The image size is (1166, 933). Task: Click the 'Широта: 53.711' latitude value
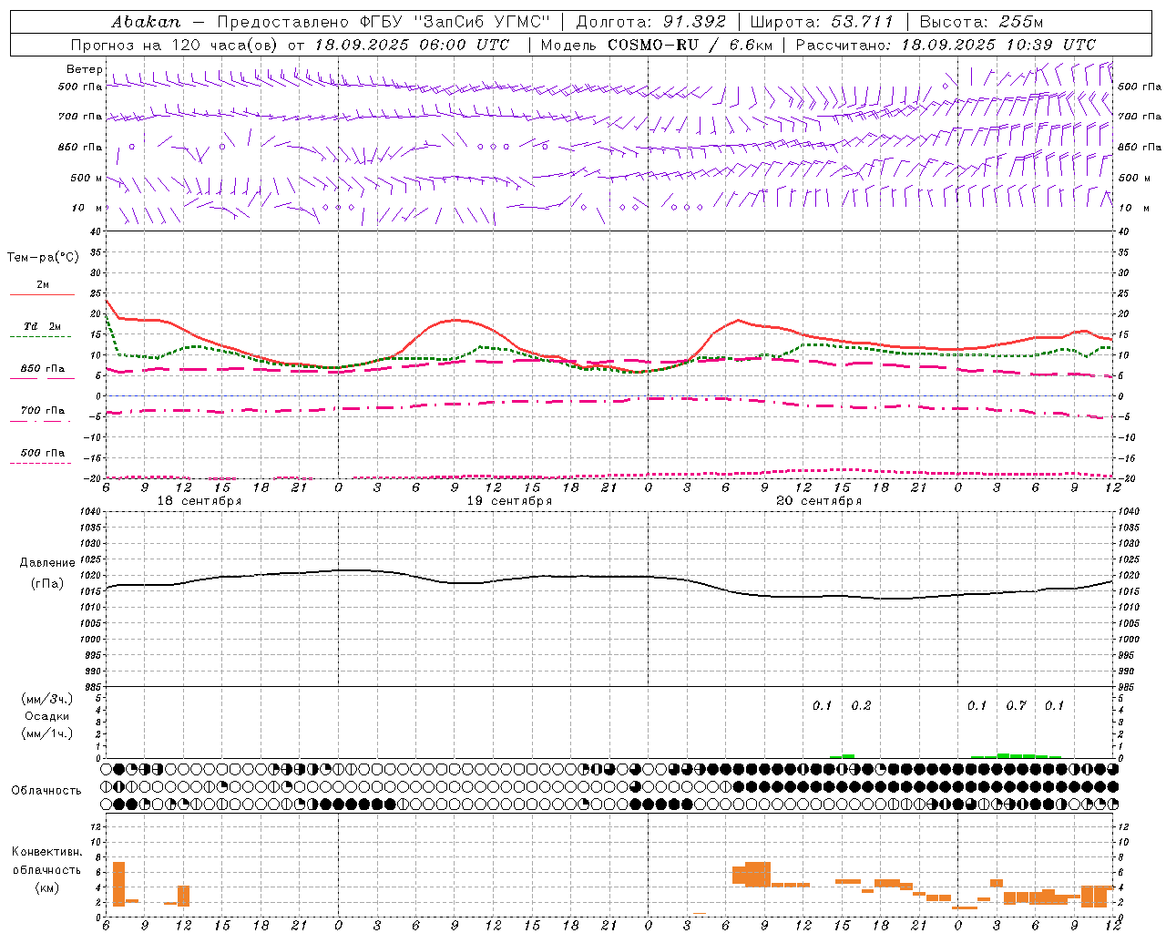[x=823, y=22]
